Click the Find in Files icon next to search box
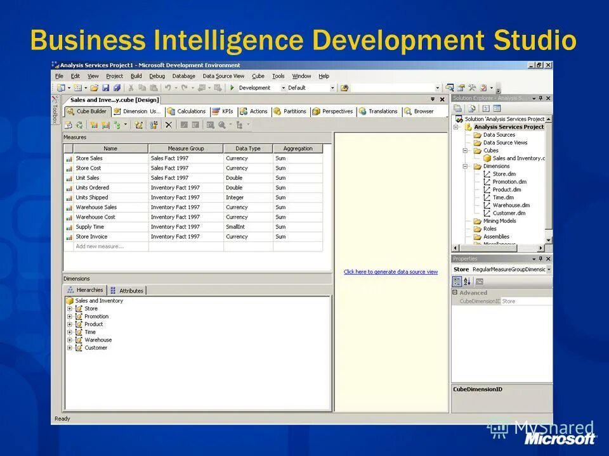Viewport: 609px width, 456px height. 344,88
